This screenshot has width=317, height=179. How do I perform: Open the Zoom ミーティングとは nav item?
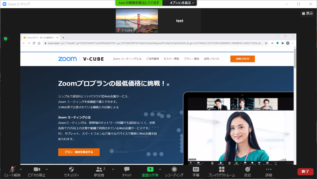coord(127,59)
